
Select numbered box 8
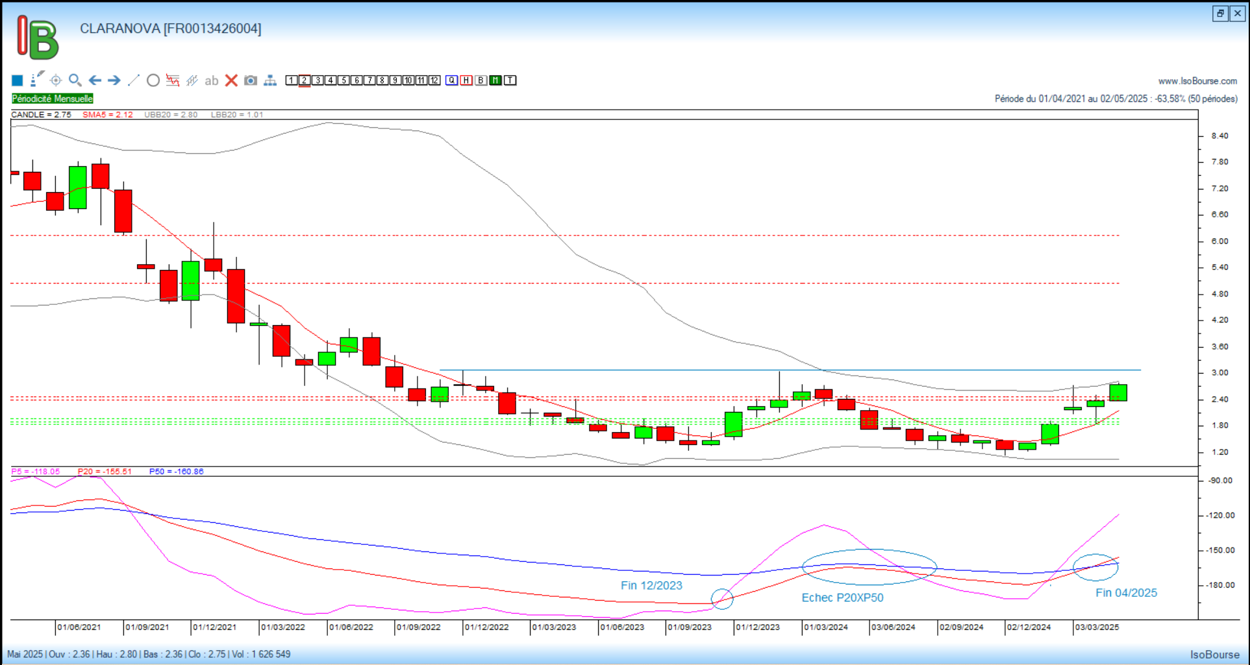tap(382, 80)
